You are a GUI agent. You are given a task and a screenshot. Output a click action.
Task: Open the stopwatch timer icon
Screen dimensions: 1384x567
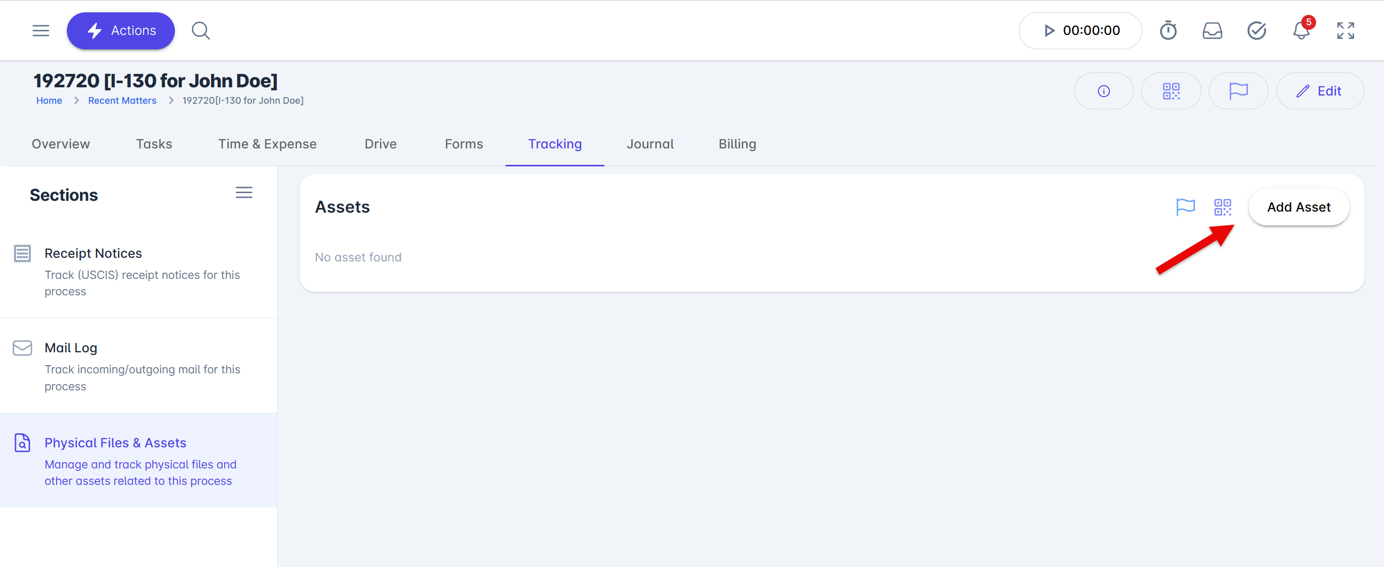[x=1167, y=31]
